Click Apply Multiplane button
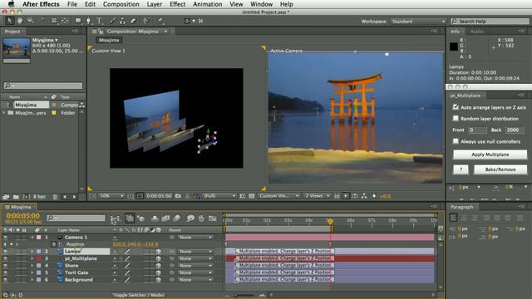 click(490, 154)
